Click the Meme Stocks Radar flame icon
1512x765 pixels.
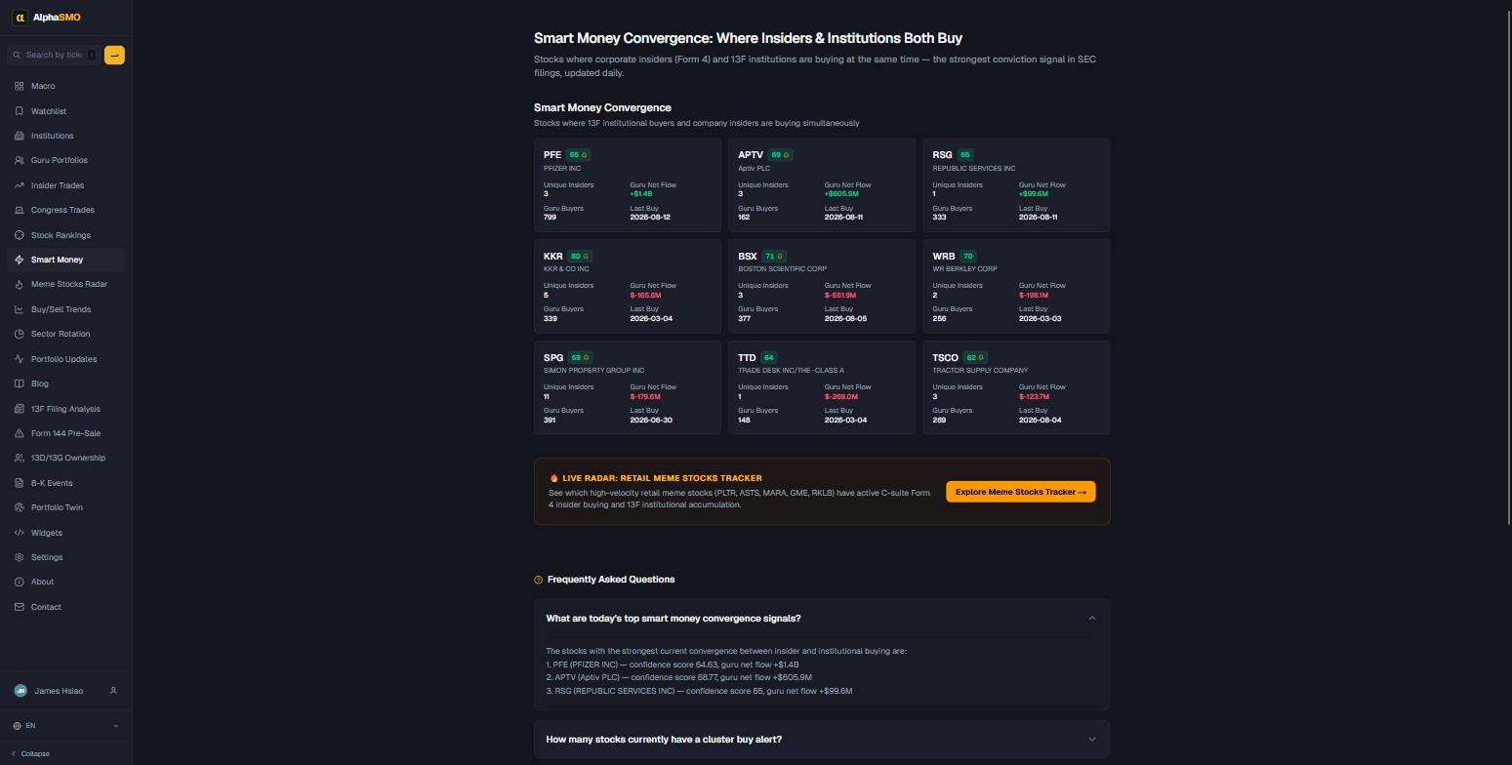pyautogui.click(x=19, y=284)
